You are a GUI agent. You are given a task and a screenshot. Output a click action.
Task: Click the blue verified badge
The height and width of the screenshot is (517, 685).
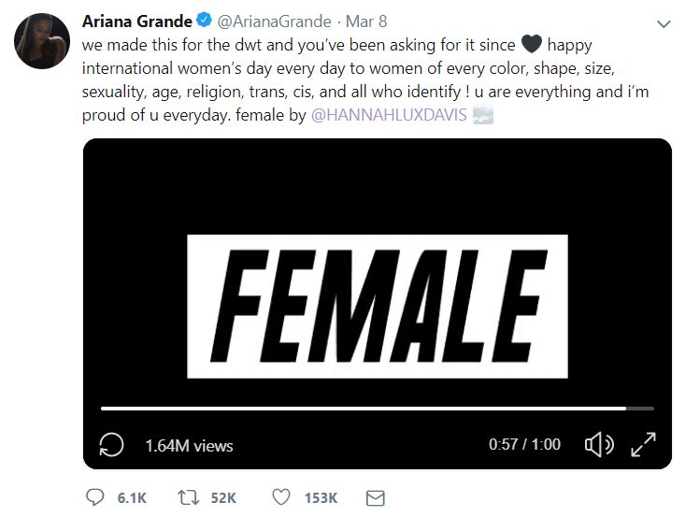coord(203,22)
